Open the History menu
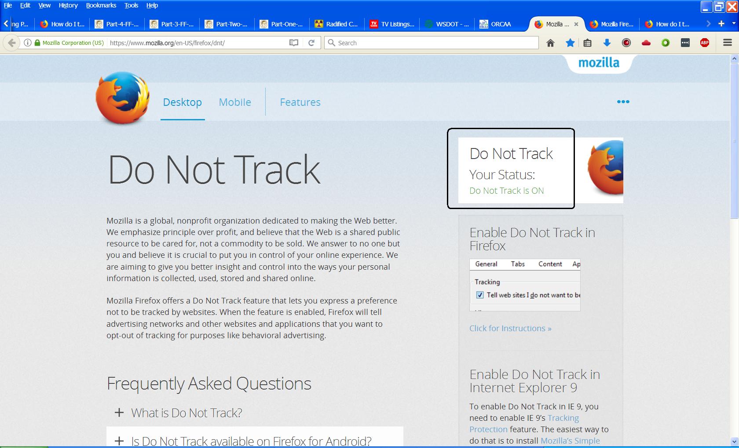 (68, 5)
